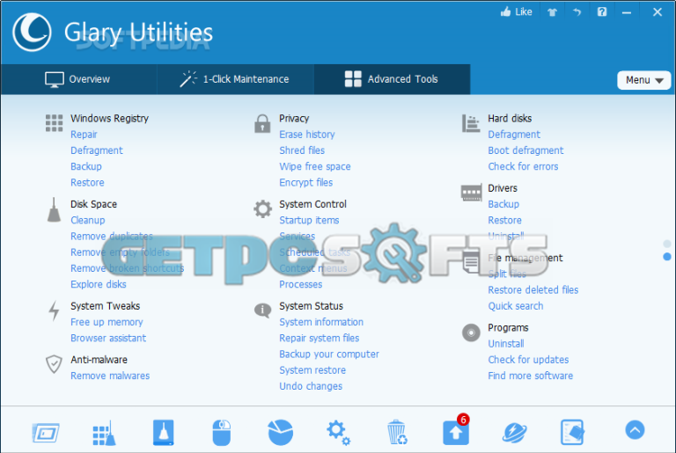
Task: Open Registry Repair link
Action: click(84, 135)
